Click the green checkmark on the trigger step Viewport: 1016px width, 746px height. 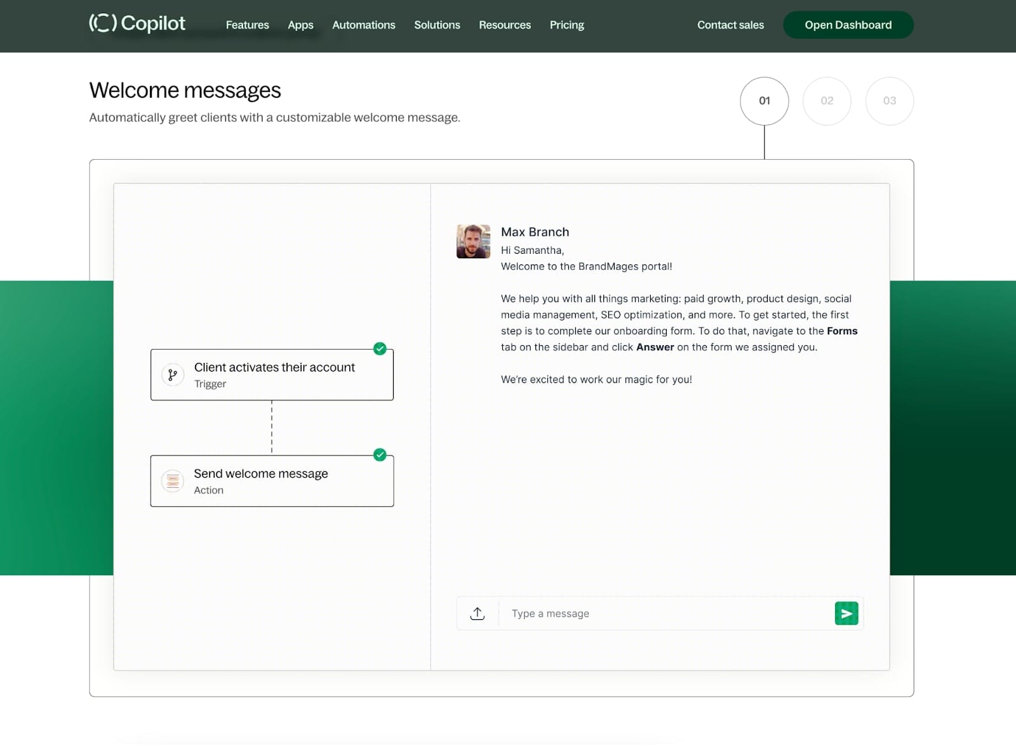coord(380,349)
